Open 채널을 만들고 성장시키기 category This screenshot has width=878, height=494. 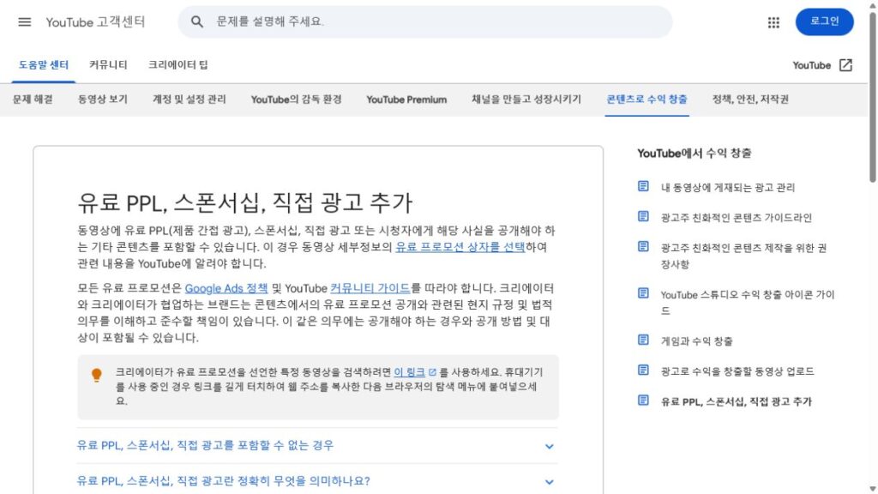pos(526,99)
